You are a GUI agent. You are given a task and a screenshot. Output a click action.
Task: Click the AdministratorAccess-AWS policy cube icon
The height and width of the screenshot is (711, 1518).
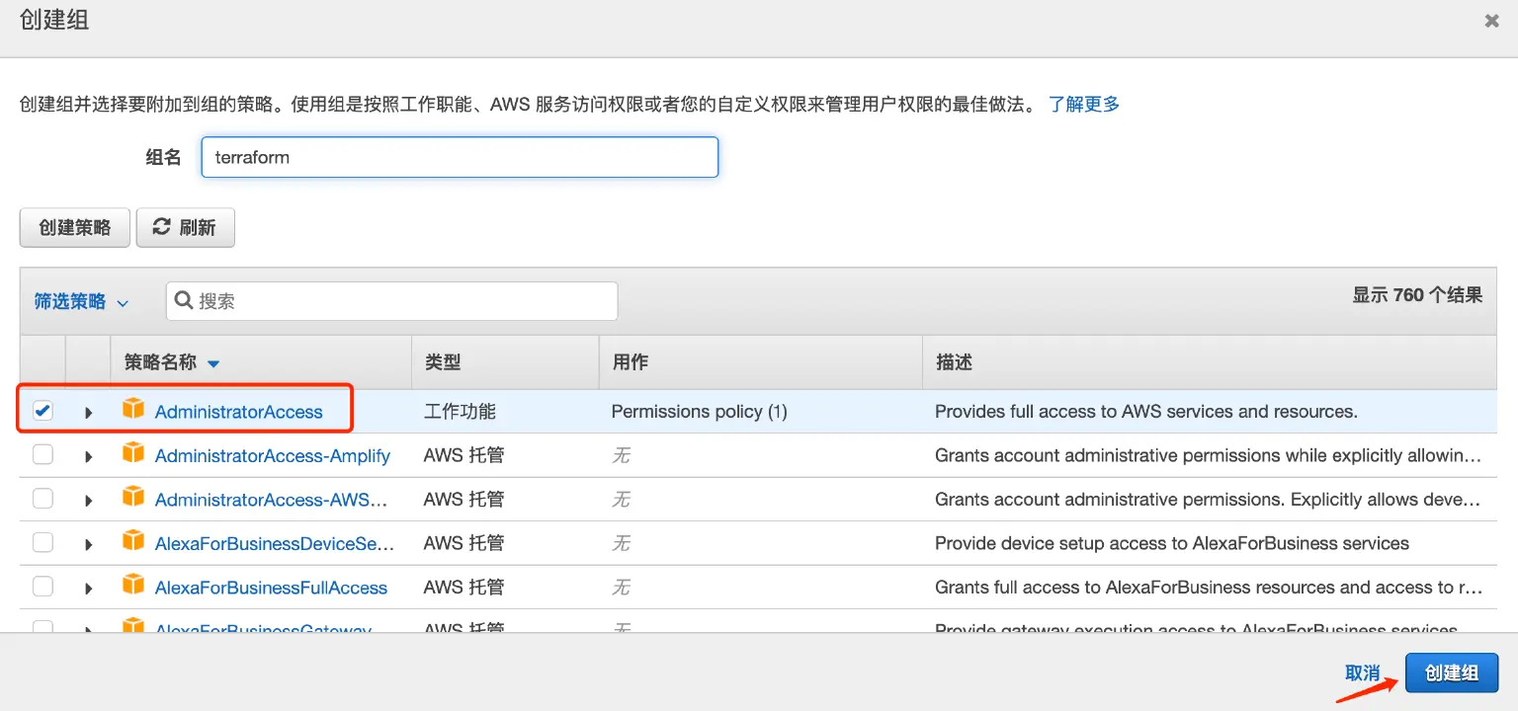pyautogui.click(x=133, y=499)
